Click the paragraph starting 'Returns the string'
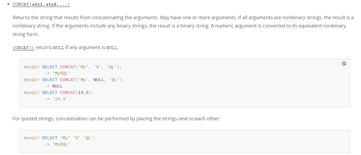361x155 pixels. tap(183, 26)
